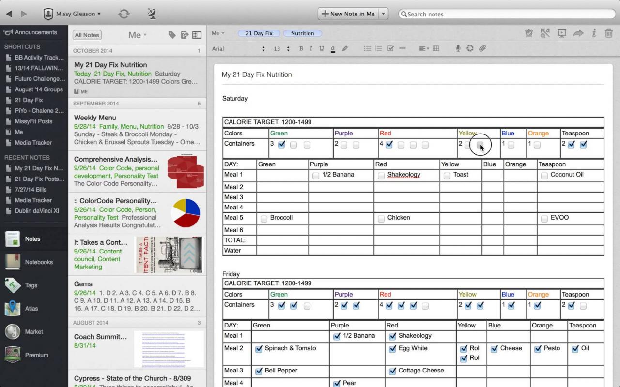Open the New Note dropdown arrow
This screenshot has width=620, height=387.
click(x=384, y=14)
